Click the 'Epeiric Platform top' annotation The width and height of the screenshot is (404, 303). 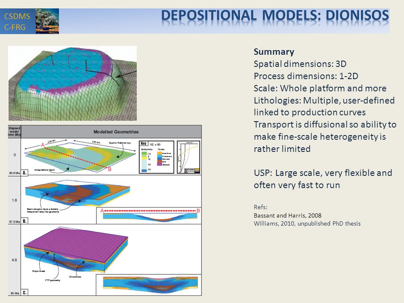[x=120, y=143]
